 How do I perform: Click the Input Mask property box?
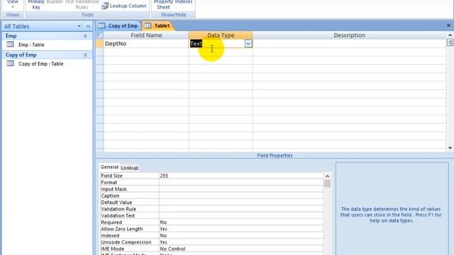[x=241, y=189]
